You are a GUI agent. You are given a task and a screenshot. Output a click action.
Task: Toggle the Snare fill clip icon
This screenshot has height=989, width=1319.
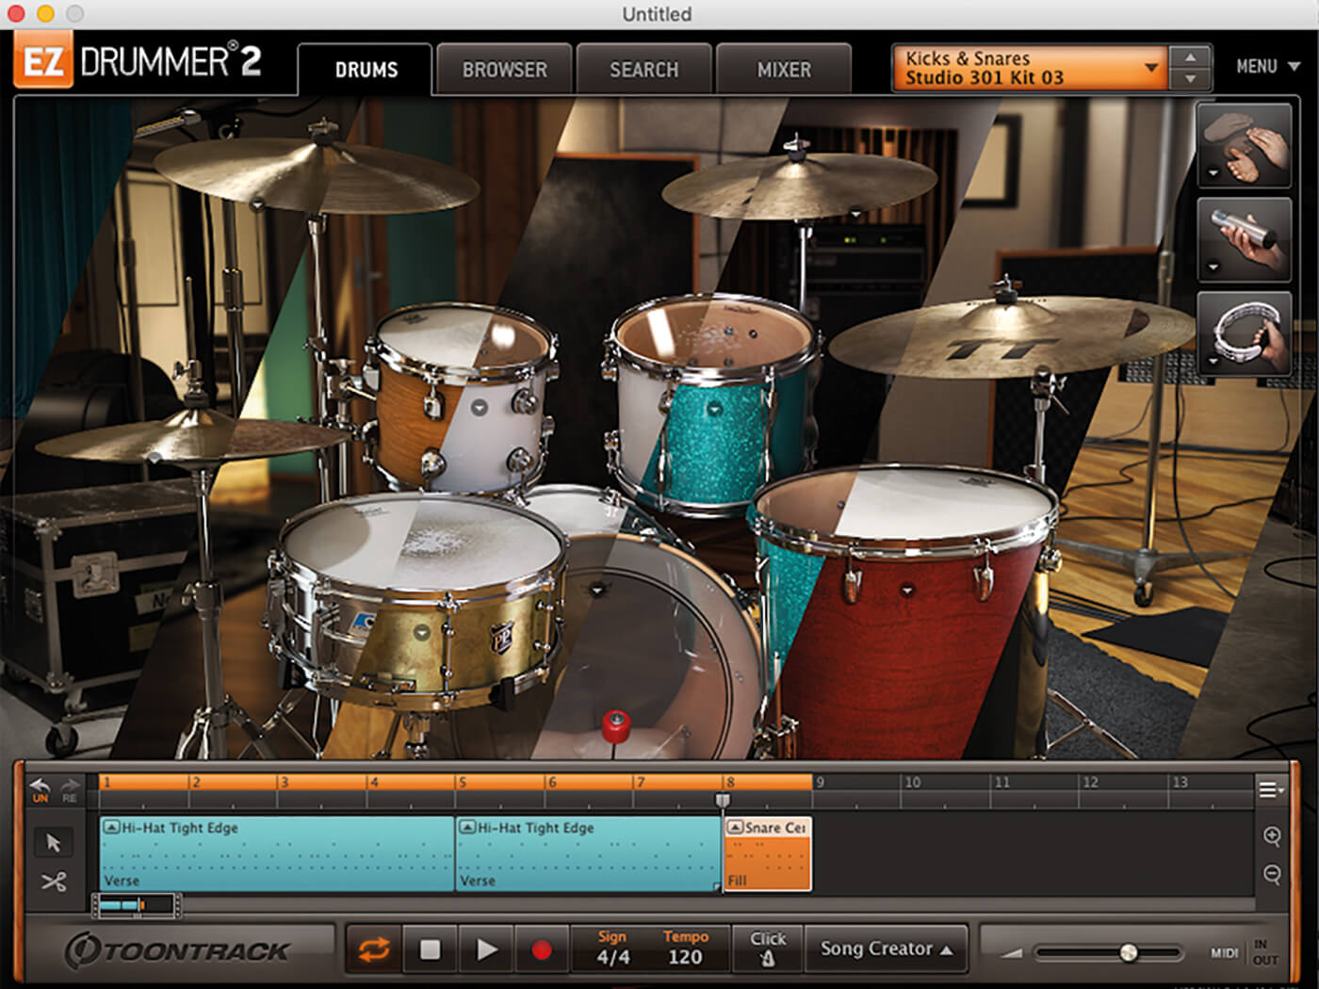(x=735, y=827)
